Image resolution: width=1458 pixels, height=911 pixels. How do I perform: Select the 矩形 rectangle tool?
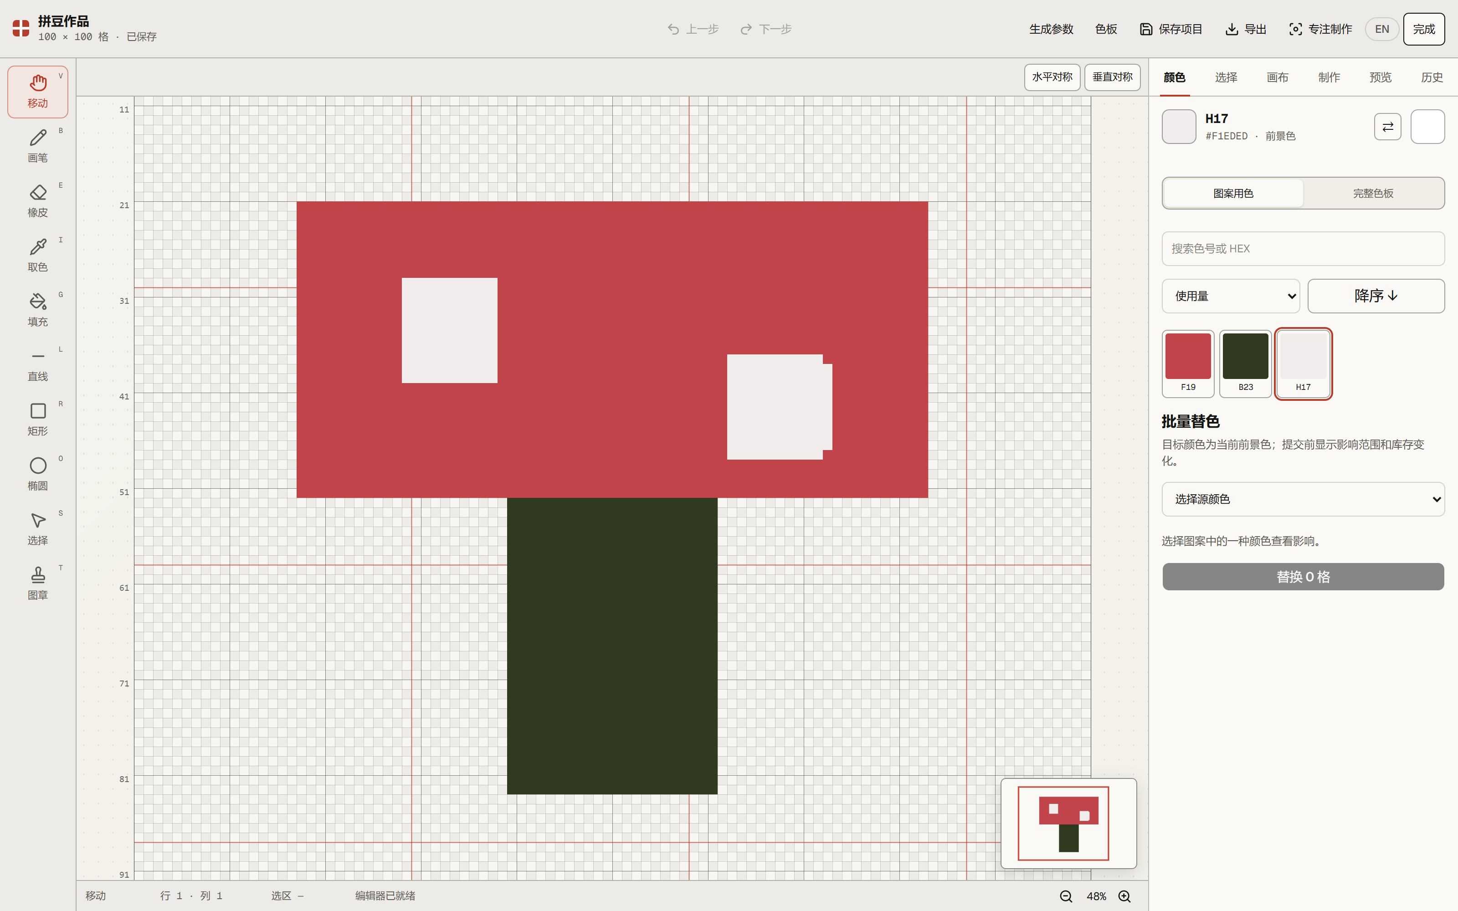[37, 420]
